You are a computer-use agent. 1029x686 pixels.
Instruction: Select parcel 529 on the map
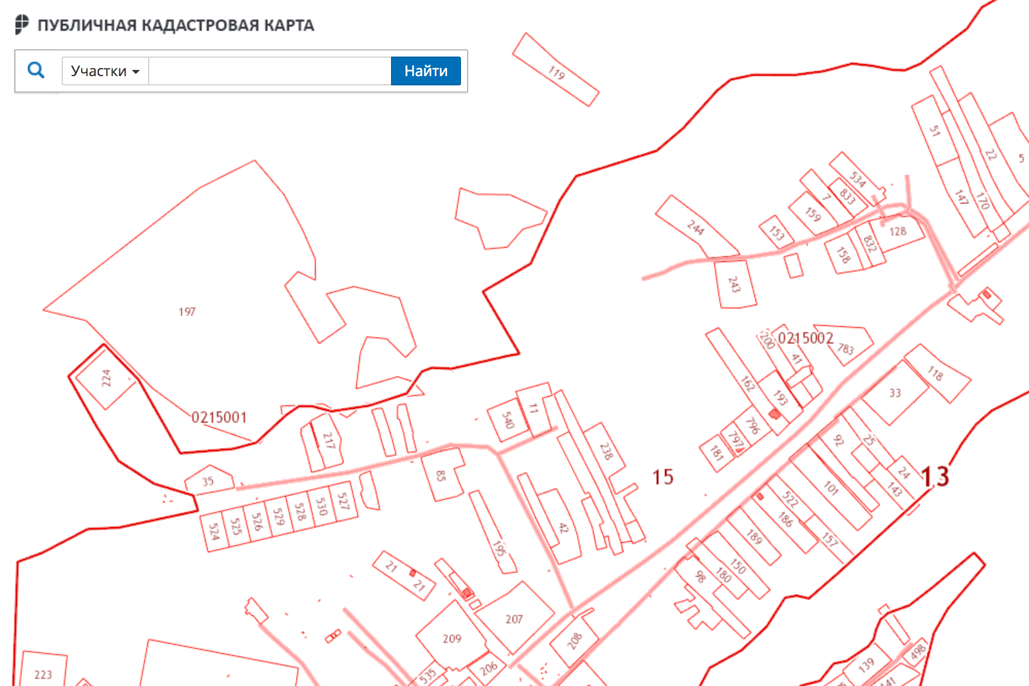coord(278,516)
